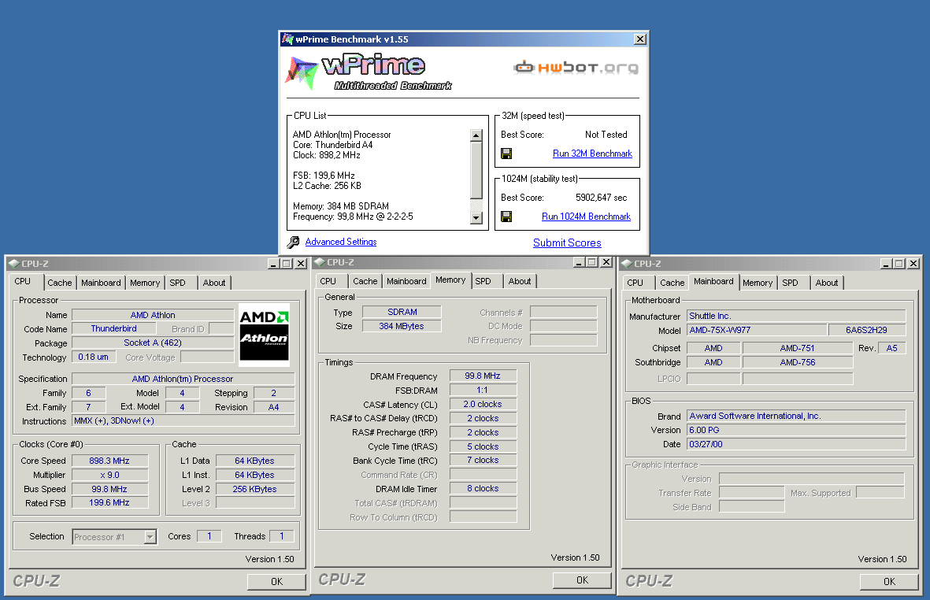Select the CPU tab in the left CPU-Z window

tap(23, 282)
